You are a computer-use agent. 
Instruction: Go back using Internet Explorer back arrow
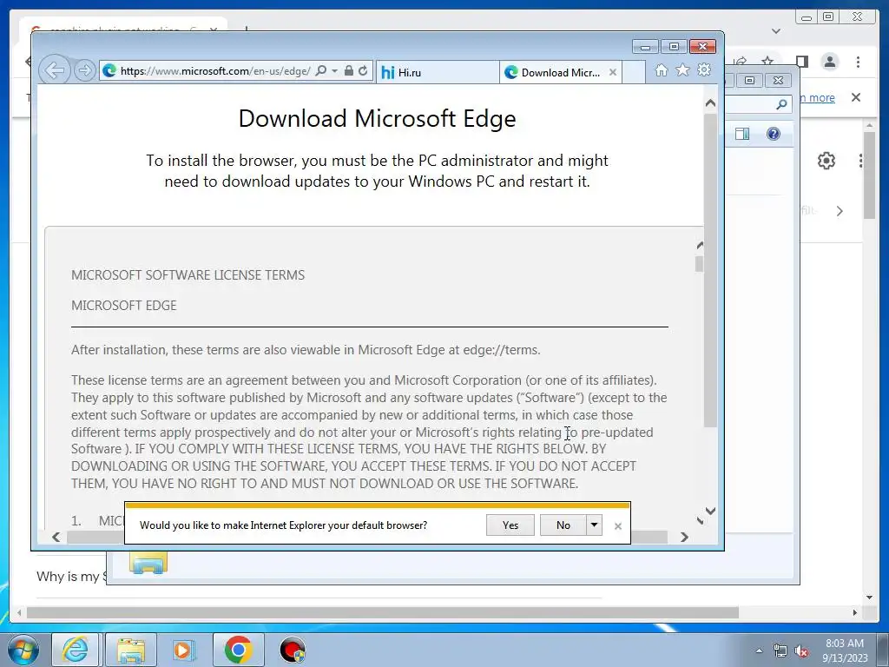55,70
